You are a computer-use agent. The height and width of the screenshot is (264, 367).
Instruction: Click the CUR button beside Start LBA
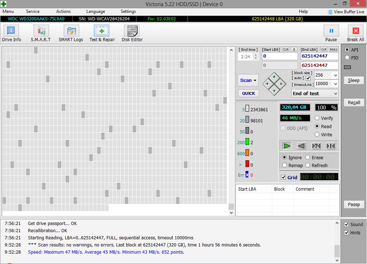pyautogui.click(x=286, y=49)
